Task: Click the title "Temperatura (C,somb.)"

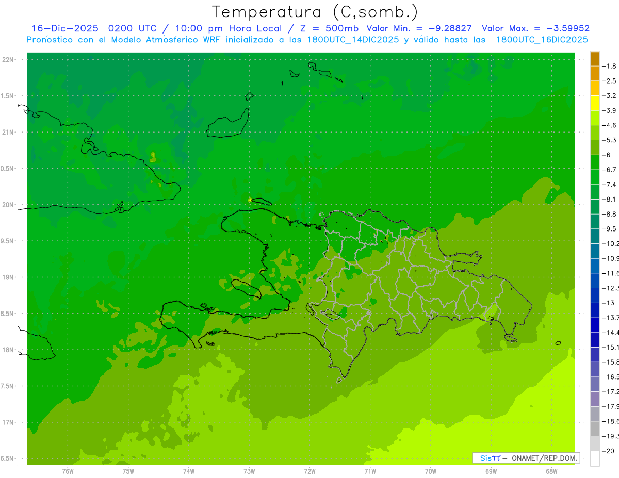Action: [x=315, y=12]
